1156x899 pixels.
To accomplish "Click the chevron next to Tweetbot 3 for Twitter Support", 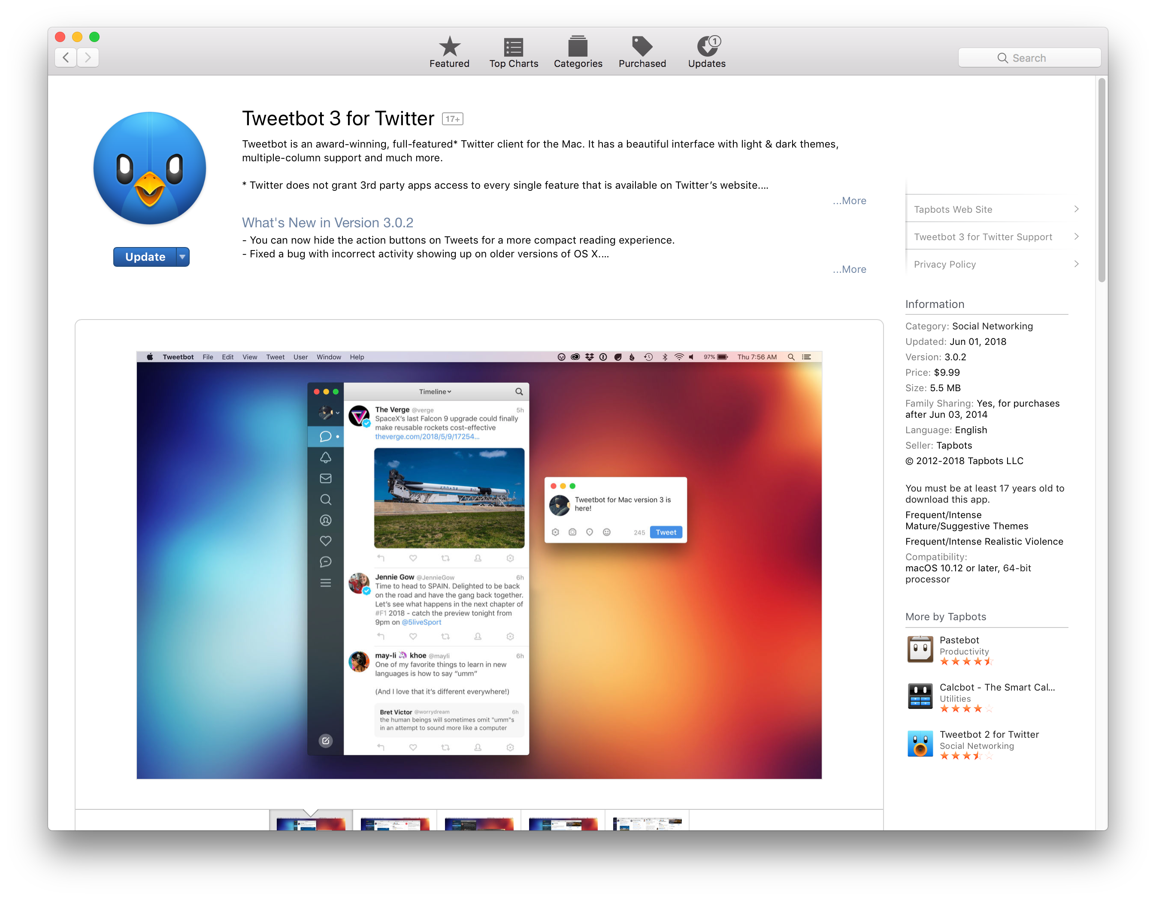I will coord(1076,236).
